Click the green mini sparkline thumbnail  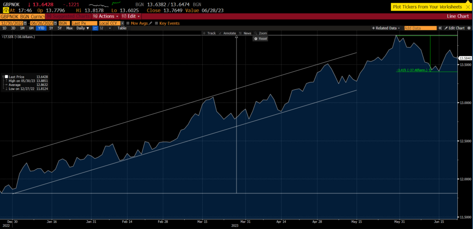(116, 4)
